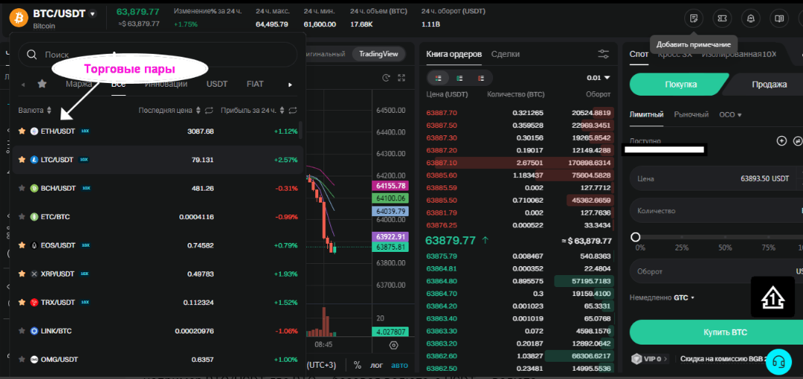Toggle лог scale on the chart
Image resolution: width=803 pixels, height=379 pixels.
coord(376,366)
